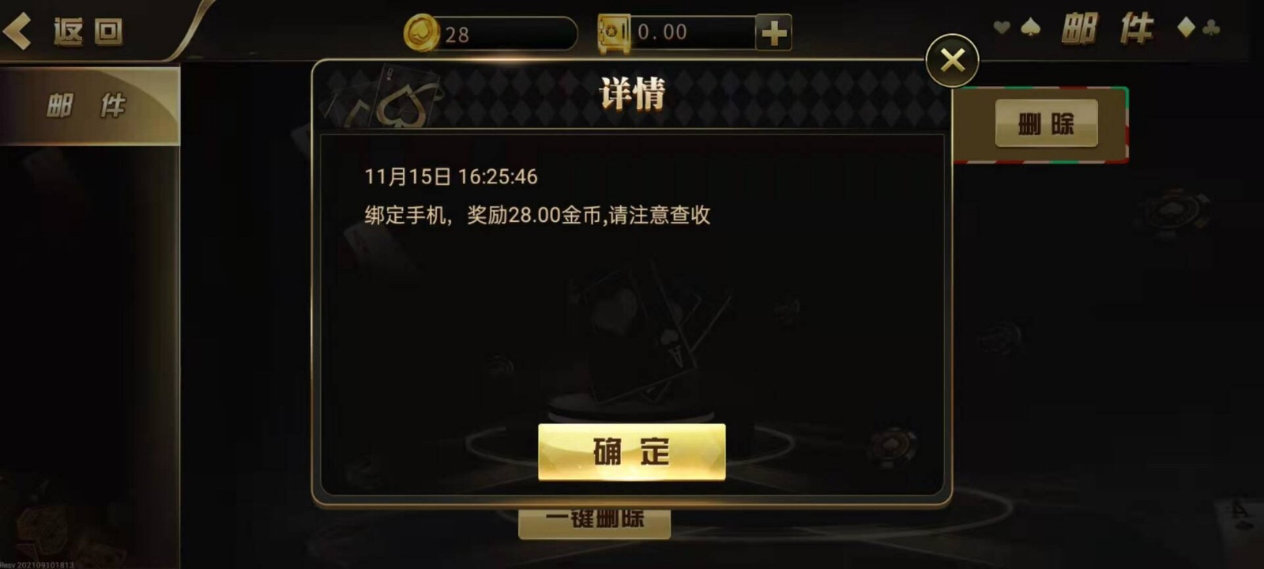Click the 删除 delete button
This screenshot has width=1264, height=569.
[x=1046, y=123]
